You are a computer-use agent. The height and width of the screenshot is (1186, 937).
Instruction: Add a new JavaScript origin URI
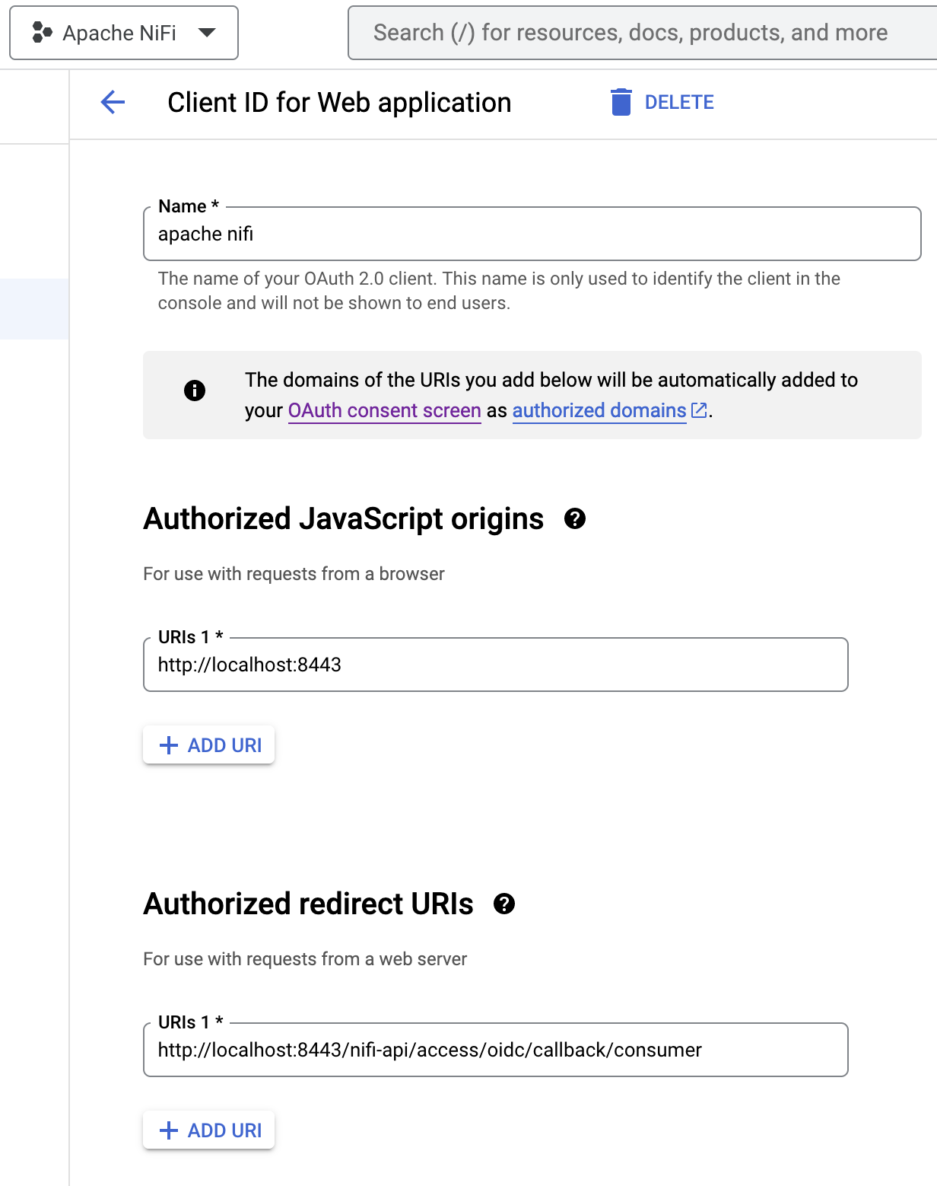point(208,744)
